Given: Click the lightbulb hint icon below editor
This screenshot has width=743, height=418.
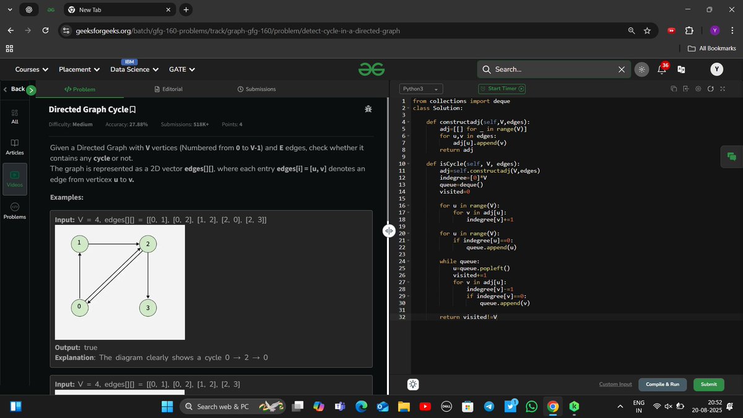Looking at the screenshot, I should point(413,385).
